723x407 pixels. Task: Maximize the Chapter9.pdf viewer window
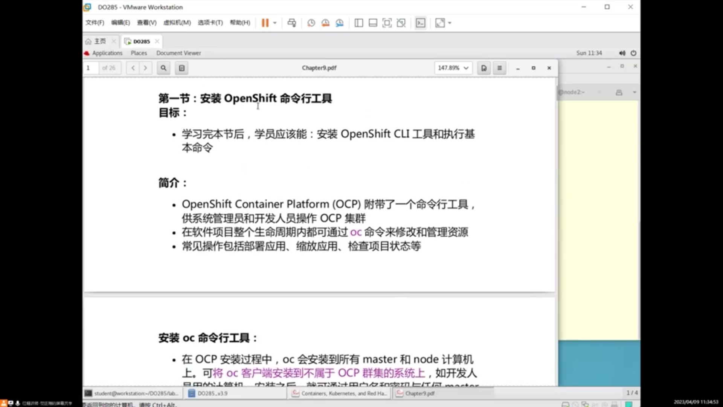[533, 68]
